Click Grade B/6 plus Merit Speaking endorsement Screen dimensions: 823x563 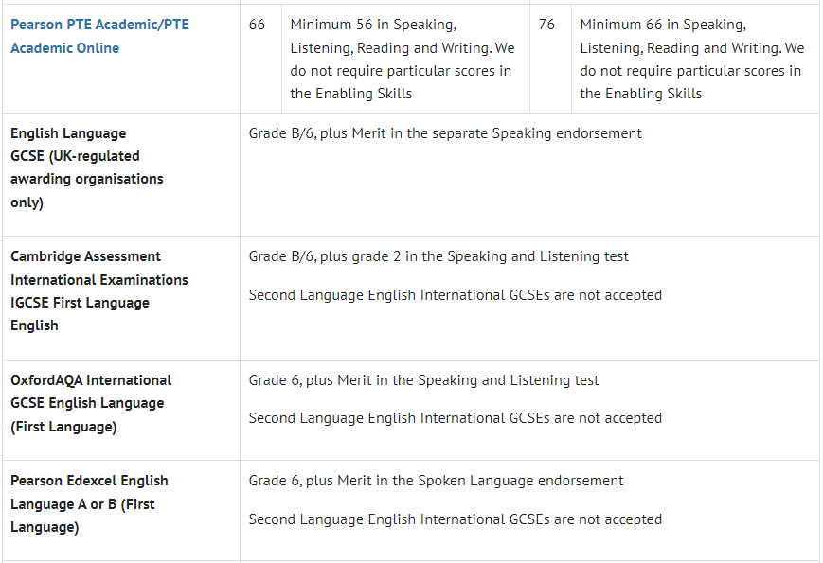pyautogui.click(x=445, y=133)
